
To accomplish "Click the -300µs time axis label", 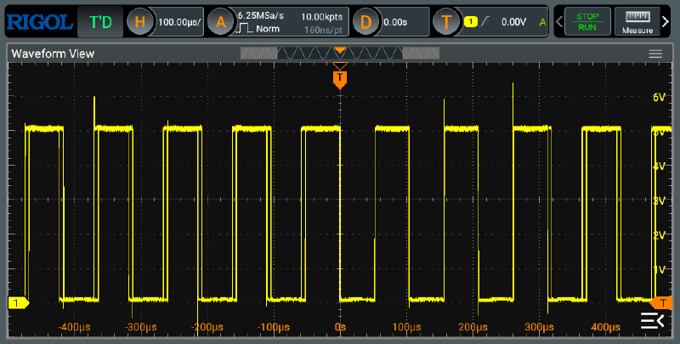I will coord(140,327).
